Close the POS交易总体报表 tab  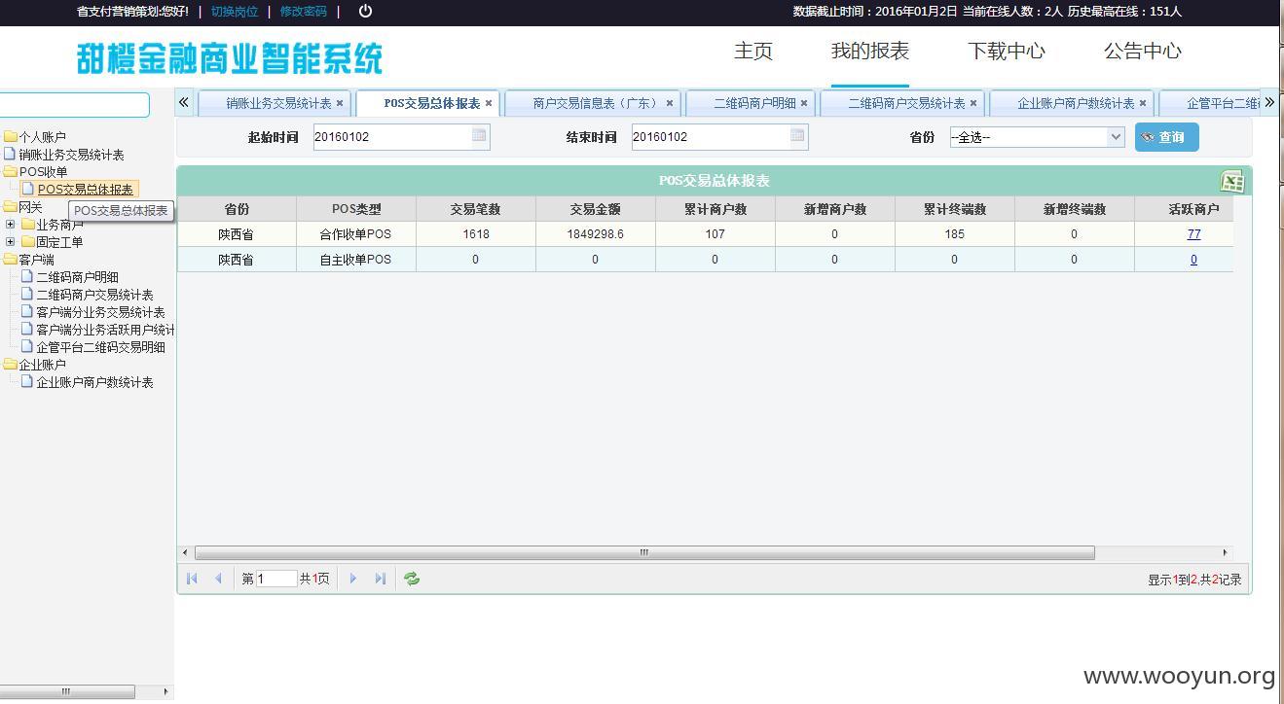coord(489,103)
